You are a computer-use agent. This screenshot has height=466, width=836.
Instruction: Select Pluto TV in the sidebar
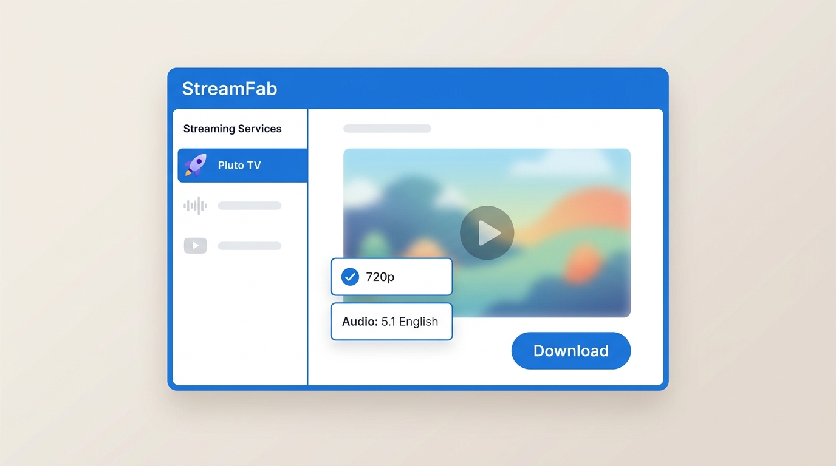click(242, 166)
